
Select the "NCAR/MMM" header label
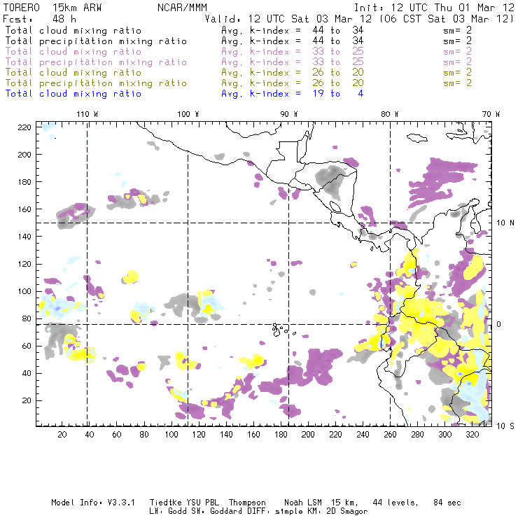coord(183,8)
